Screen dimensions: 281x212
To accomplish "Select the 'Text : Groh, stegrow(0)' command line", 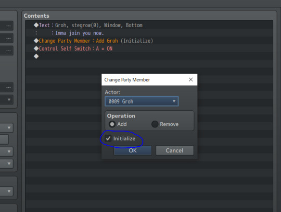I will [x=149, y=25].
